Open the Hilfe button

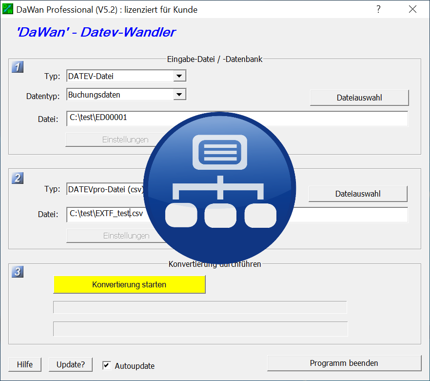click(x=25, y=364)
